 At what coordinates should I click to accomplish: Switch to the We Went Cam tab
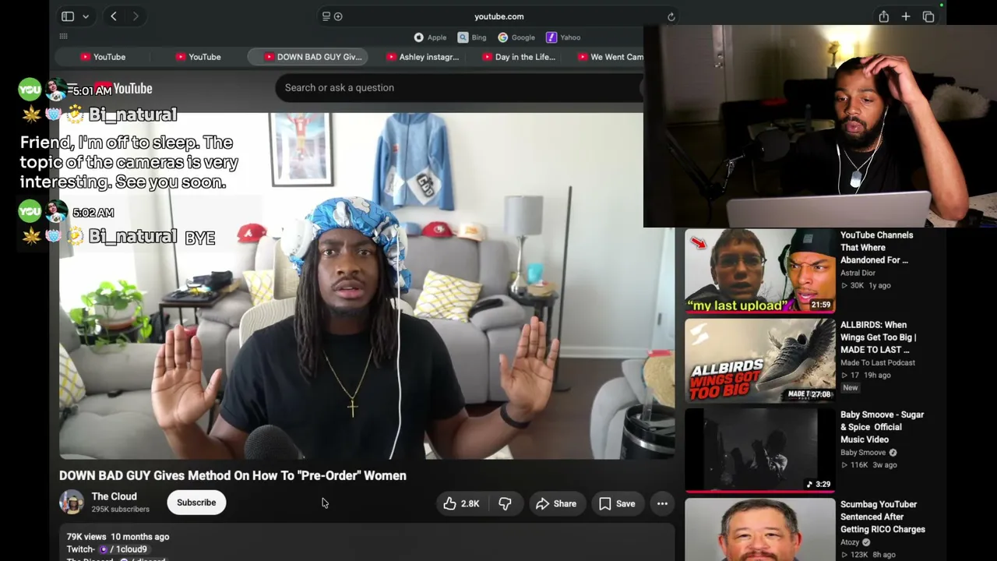pos(611,57)
